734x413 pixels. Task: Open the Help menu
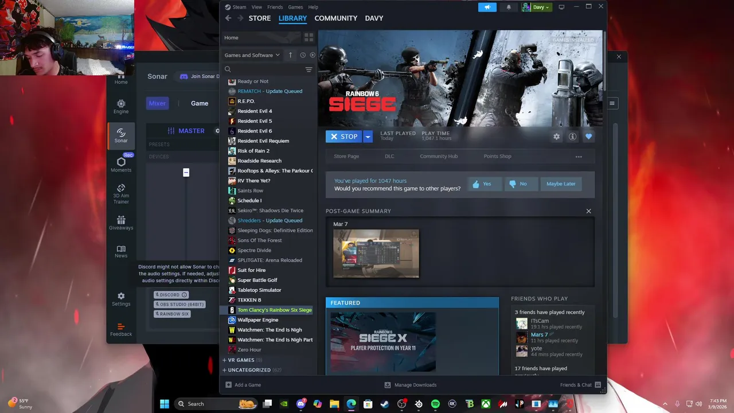coord(313,7)
